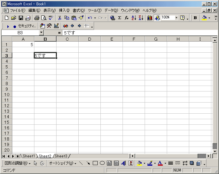Launch the Chart Wizard icon
The width and height of the screenshot is (219, 174).
pyautogui.click(x=150, y=18)
